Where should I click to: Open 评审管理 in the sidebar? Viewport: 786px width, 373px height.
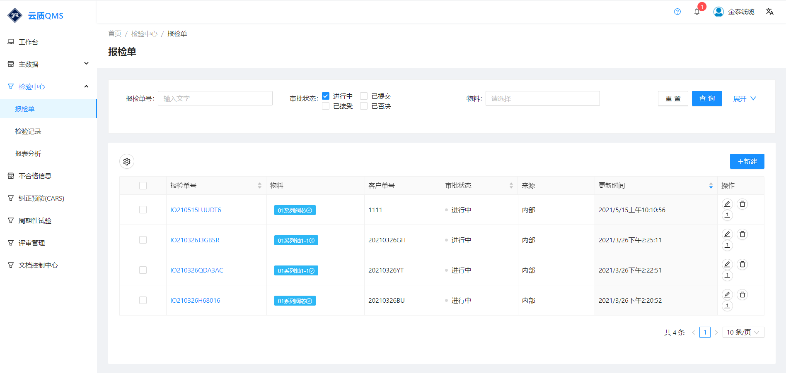point(48,243)
